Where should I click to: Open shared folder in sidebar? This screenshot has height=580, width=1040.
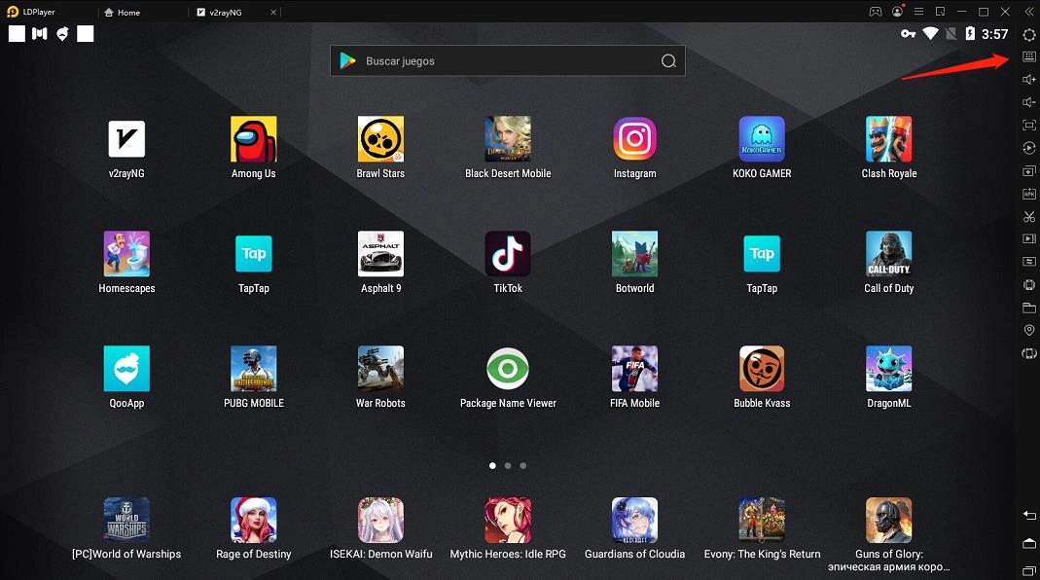coord(1028,308)
